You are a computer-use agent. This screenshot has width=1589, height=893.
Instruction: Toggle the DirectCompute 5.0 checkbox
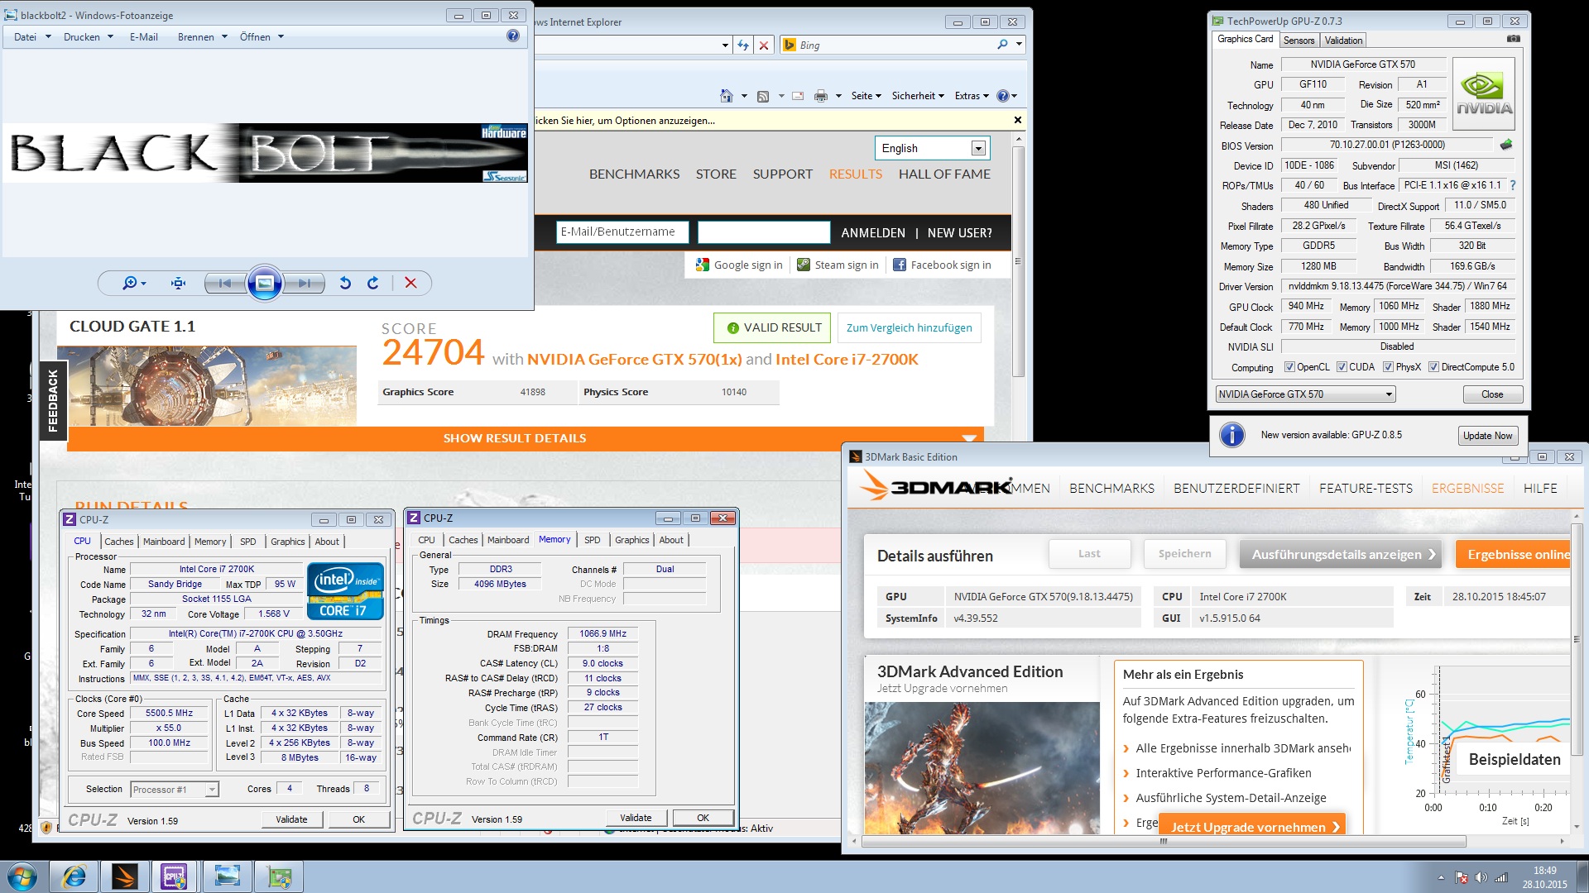[1433, 367]
